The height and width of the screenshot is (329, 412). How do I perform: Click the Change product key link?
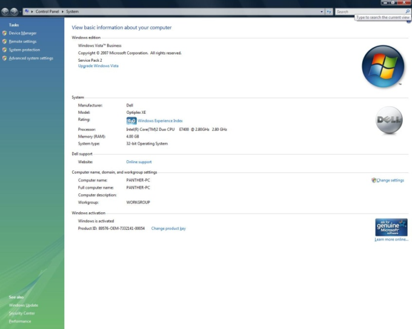point(168,229)
